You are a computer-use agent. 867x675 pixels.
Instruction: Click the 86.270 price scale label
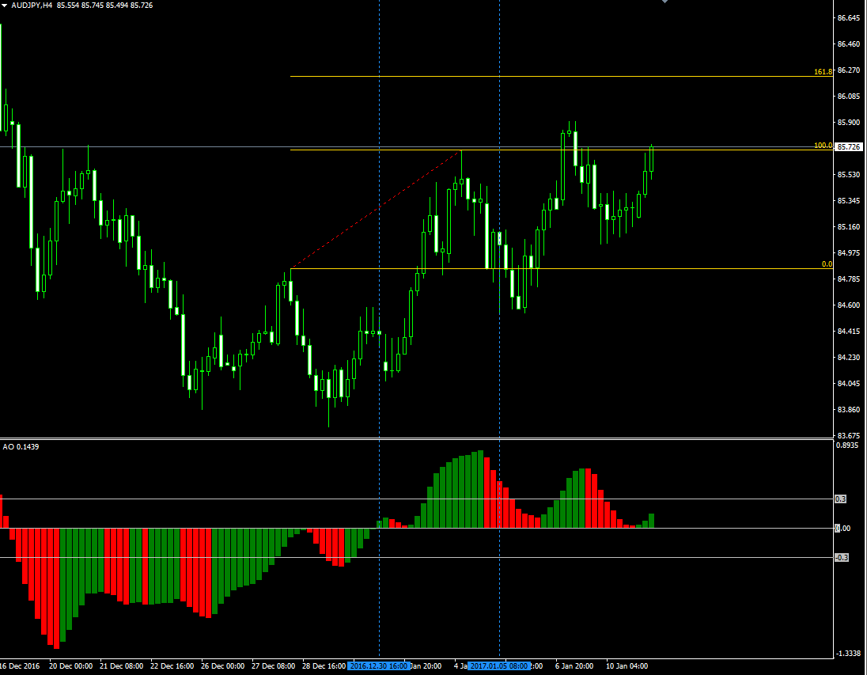[849, 70]
